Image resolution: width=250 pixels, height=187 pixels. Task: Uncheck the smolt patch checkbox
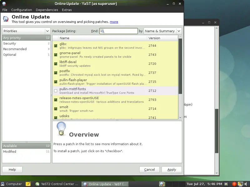56,109
